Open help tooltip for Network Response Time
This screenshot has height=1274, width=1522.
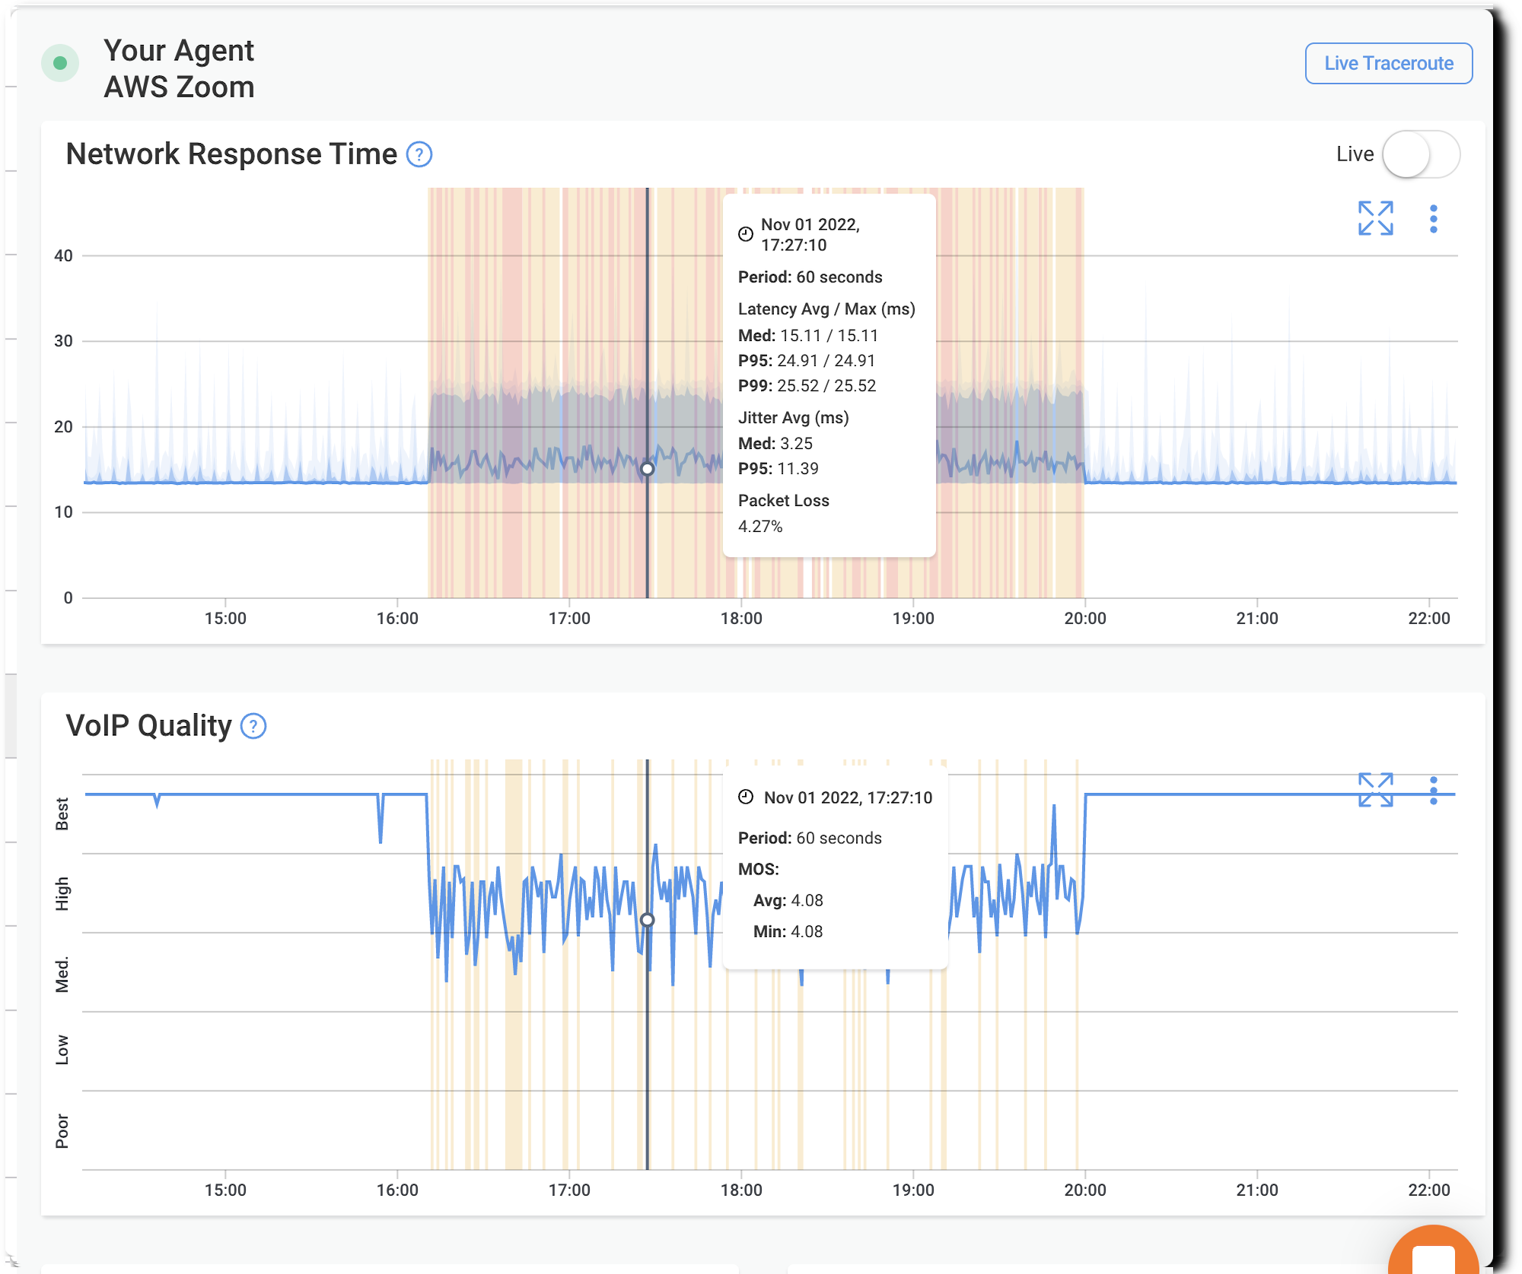point(419,154)
